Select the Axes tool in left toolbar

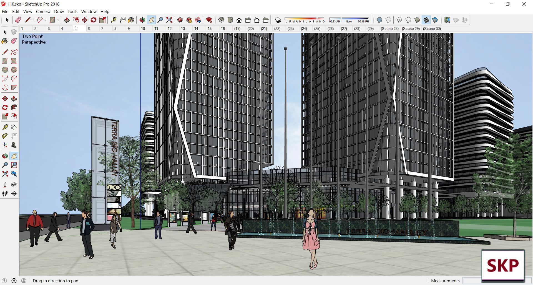pos(5,145)
